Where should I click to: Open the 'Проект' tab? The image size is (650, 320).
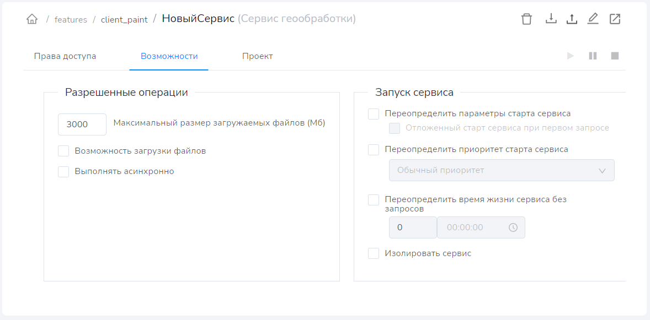(x=257, y=56)
